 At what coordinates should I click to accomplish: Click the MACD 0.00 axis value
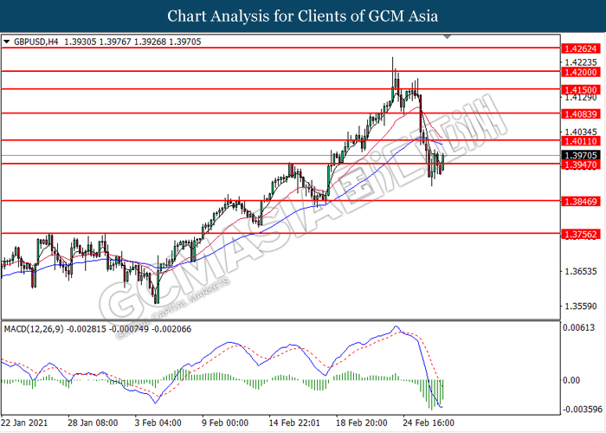(571, 380)
